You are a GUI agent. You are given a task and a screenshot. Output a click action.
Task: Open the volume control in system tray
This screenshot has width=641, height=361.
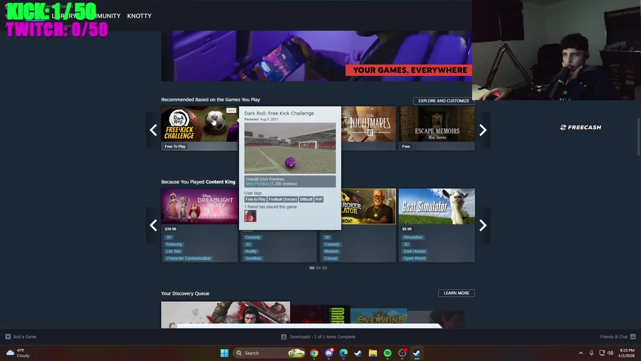[610, 353]
